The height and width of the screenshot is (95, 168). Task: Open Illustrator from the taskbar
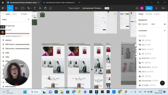tap(102, 92)
